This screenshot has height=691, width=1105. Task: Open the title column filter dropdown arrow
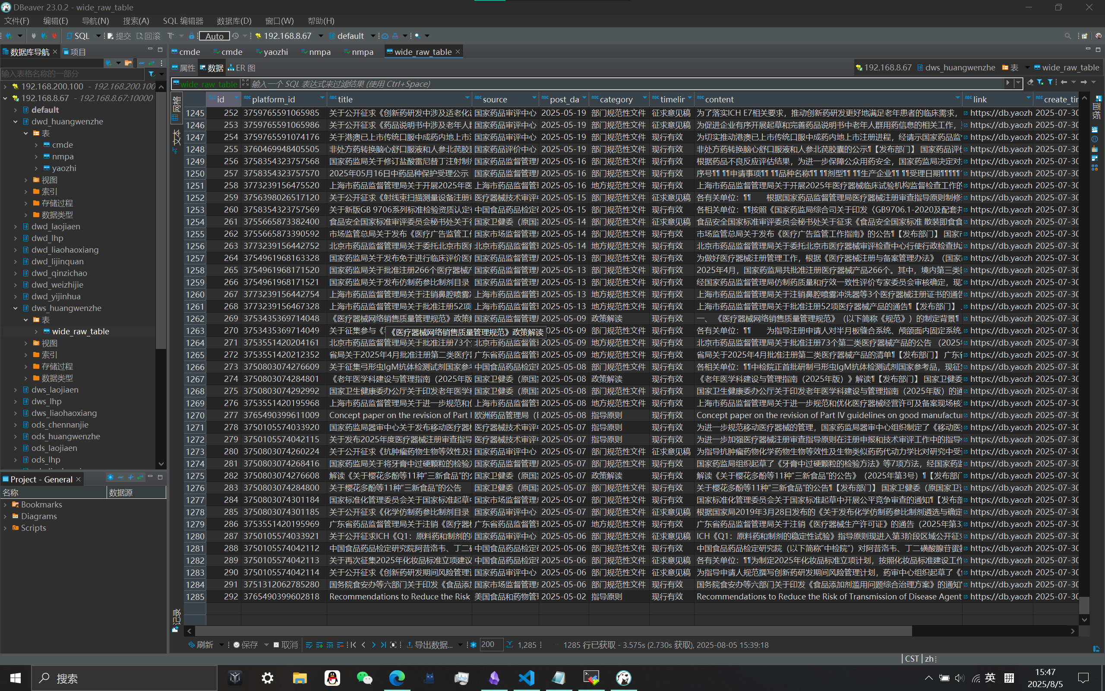[x=467, y=97]
